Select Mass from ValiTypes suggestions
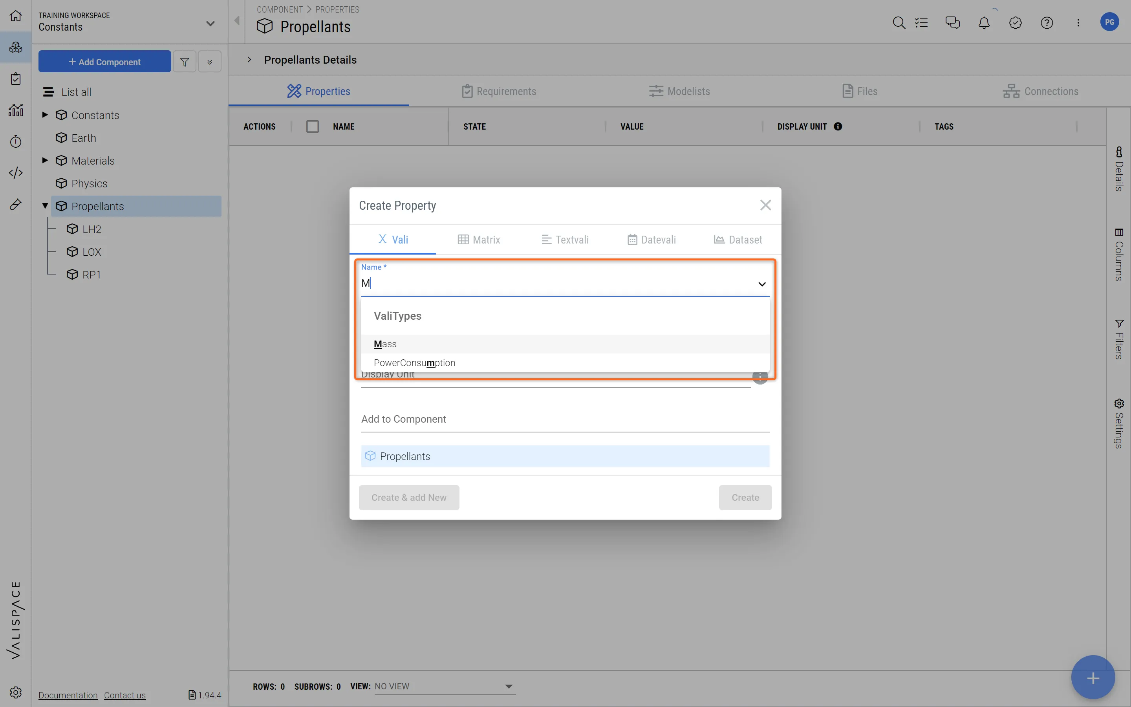1131x707 pixels. 385,344
